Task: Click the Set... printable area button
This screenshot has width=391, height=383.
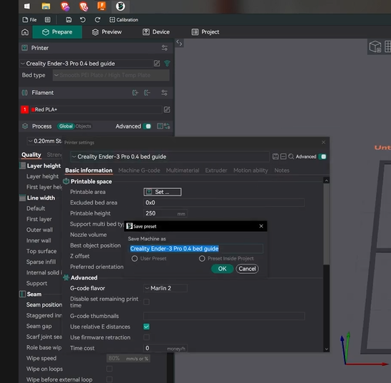Action: coord(163,192)
